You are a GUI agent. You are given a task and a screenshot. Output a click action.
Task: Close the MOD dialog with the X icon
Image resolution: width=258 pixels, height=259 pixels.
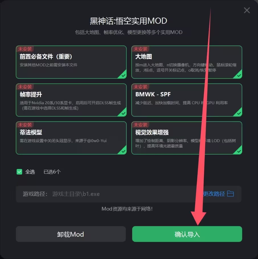pyautogui.click(x=247, y=10)
